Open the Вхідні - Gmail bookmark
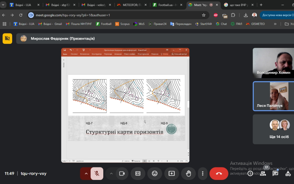The image size is (294, 184). click(50, 24)
